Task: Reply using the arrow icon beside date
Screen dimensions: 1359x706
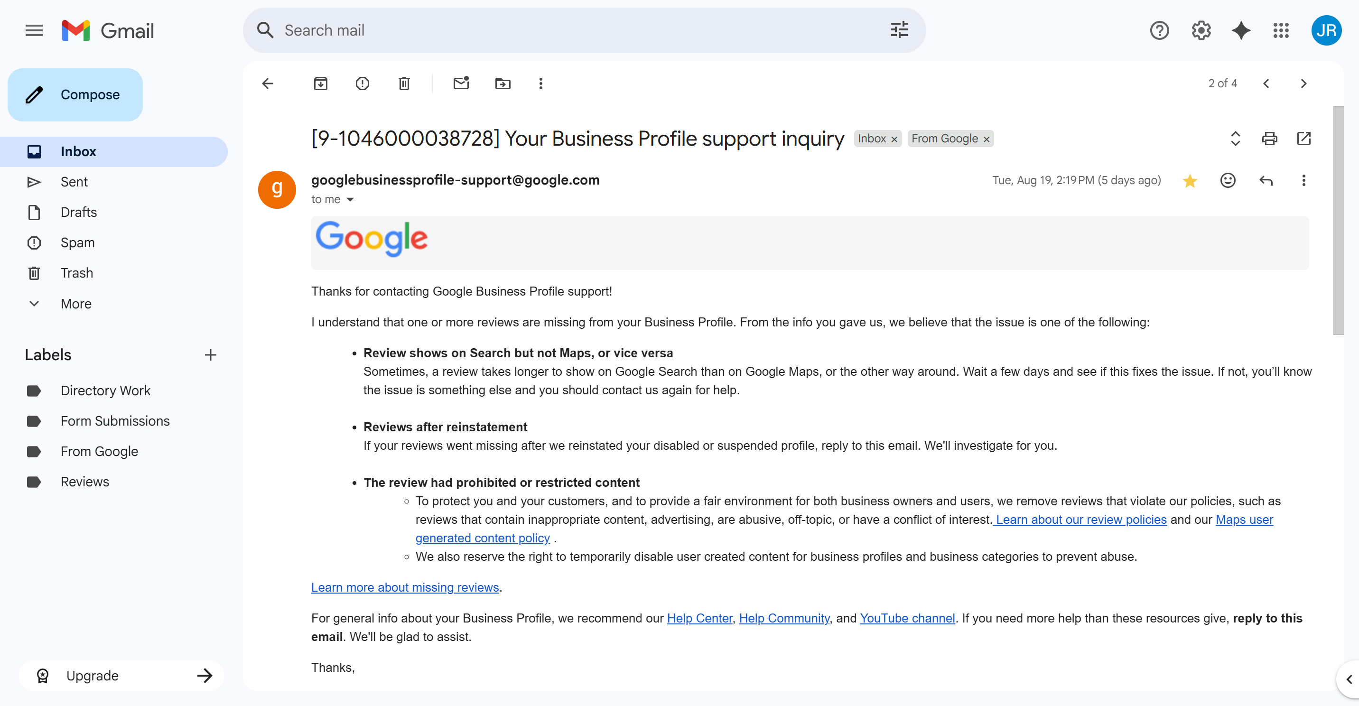Action: (1266, 180)
